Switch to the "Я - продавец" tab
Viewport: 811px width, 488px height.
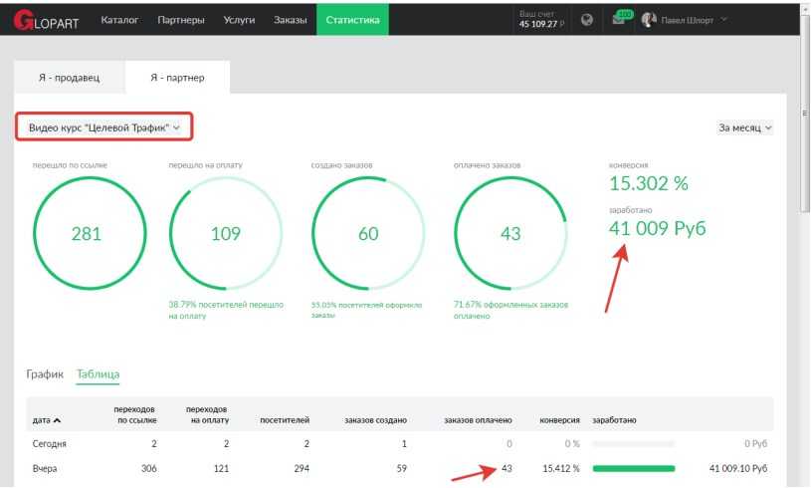(x=69, y=79)
